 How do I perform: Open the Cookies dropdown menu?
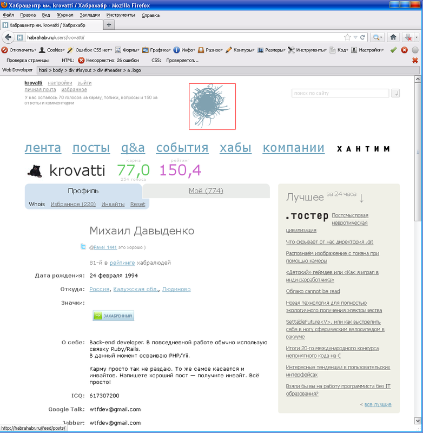click(x=51, y=50)
